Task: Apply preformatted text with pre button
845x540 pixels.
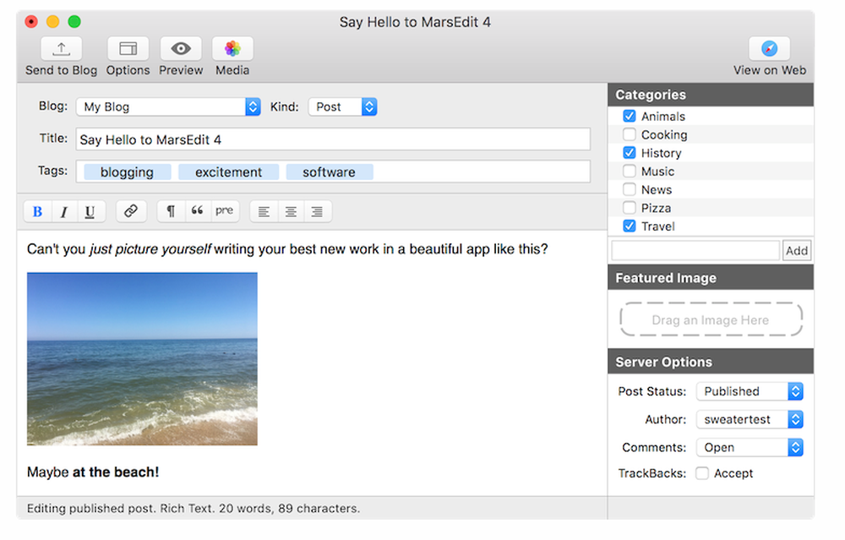Action: (225, 211)
